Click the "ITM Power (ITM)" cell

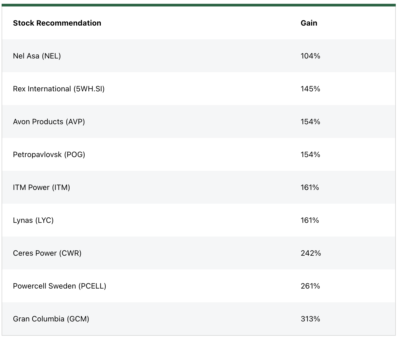click(x=42, y=188)
